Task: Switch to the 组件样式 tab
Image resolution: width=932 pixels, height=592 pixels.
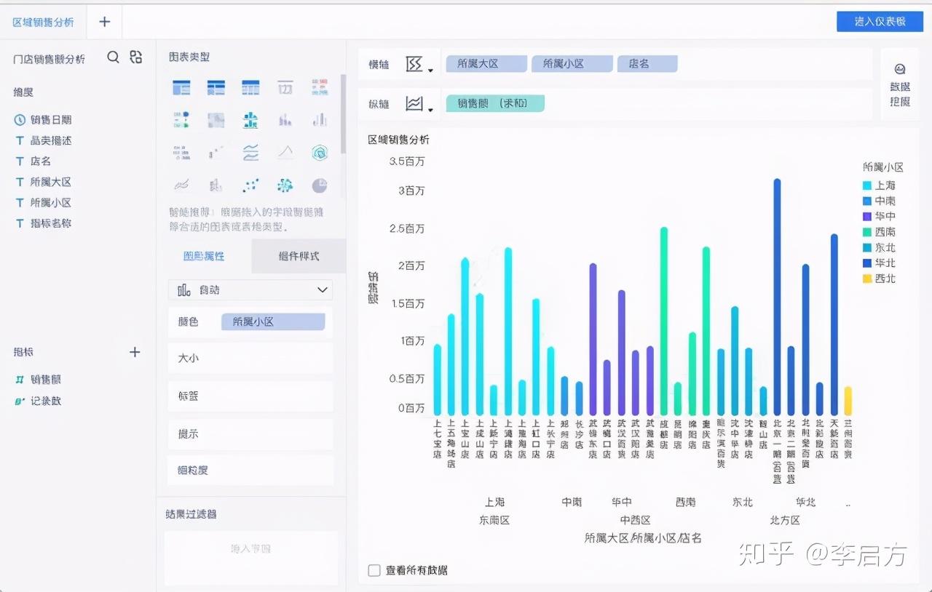Action: click(x=299, y=256)
